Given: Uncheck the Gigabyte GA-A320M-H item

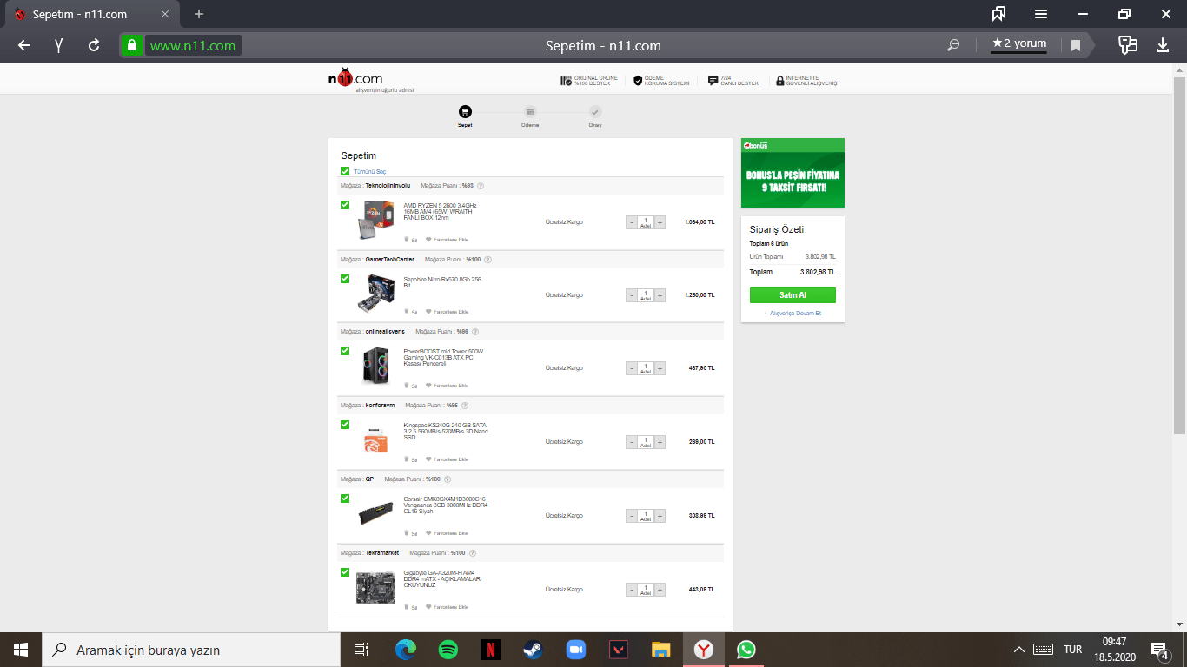Looking at the screenshot, I should pyautogui.click(x=345, y=572).
